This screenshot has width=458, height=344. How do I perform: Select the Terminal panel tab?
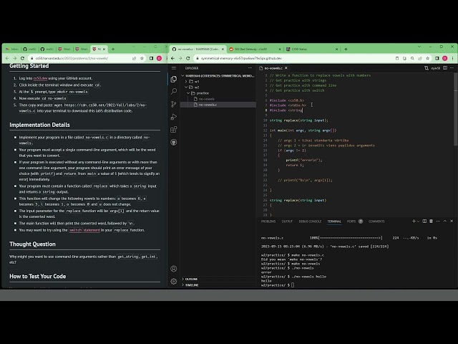(x=334, y=221)
